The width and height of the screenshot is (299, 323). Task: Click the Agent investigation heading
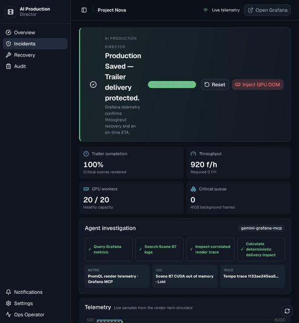click(x=110, y=228)
